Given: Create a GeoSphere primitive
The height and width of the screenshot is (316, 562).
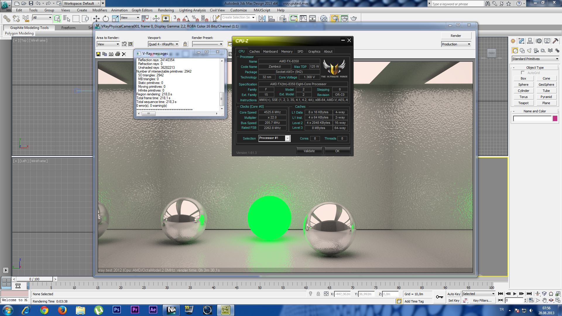Looking at the screenshot, I should coord(546,85).
